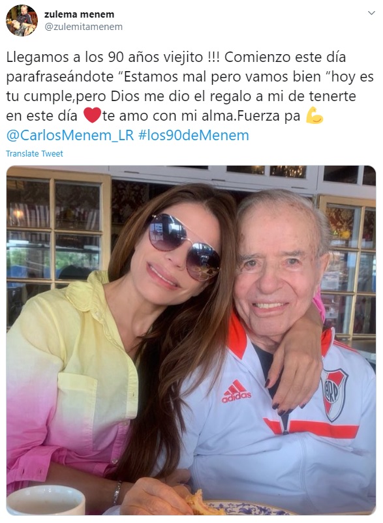Open zulema menem's profile avatar
The image size is (383, 523).
22,20
